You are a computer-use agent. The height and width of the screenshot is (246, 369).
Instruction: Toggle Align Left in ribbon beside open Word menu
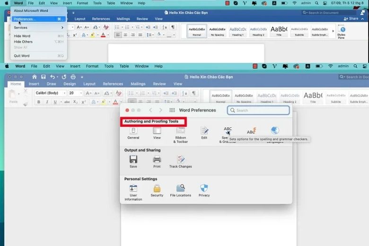point(118,35)
